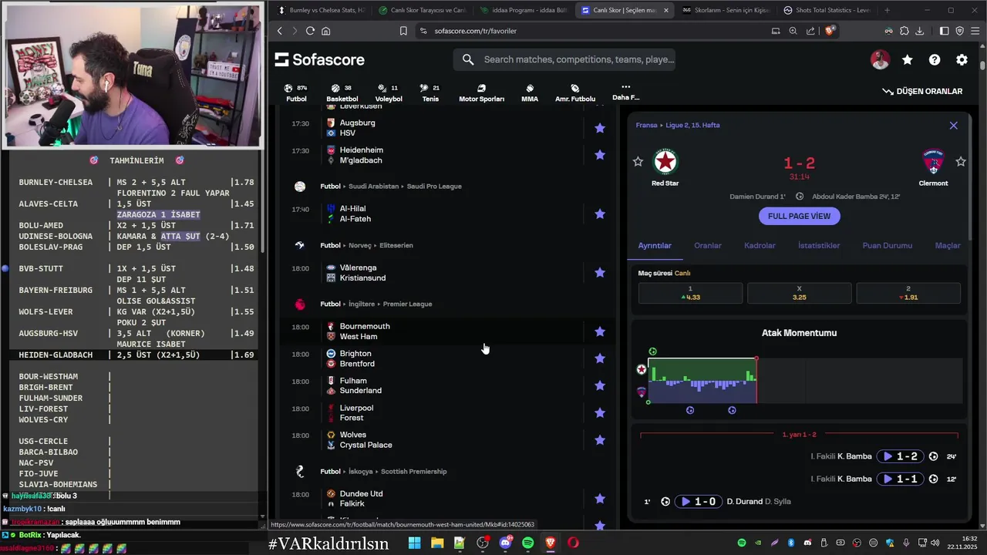This screenshot has height=555, width=987.
Task: Open the Basketbol sport category
Action: point(342,93)
